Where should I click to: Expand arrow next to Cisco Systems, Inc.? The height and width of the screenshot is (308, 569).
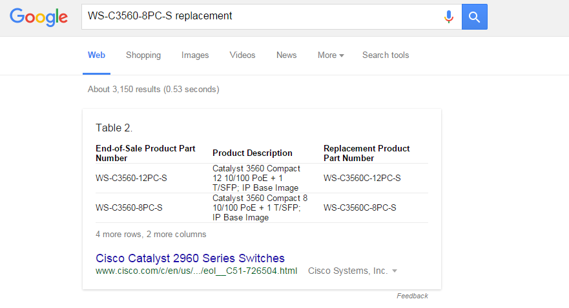tap(395, 271)
